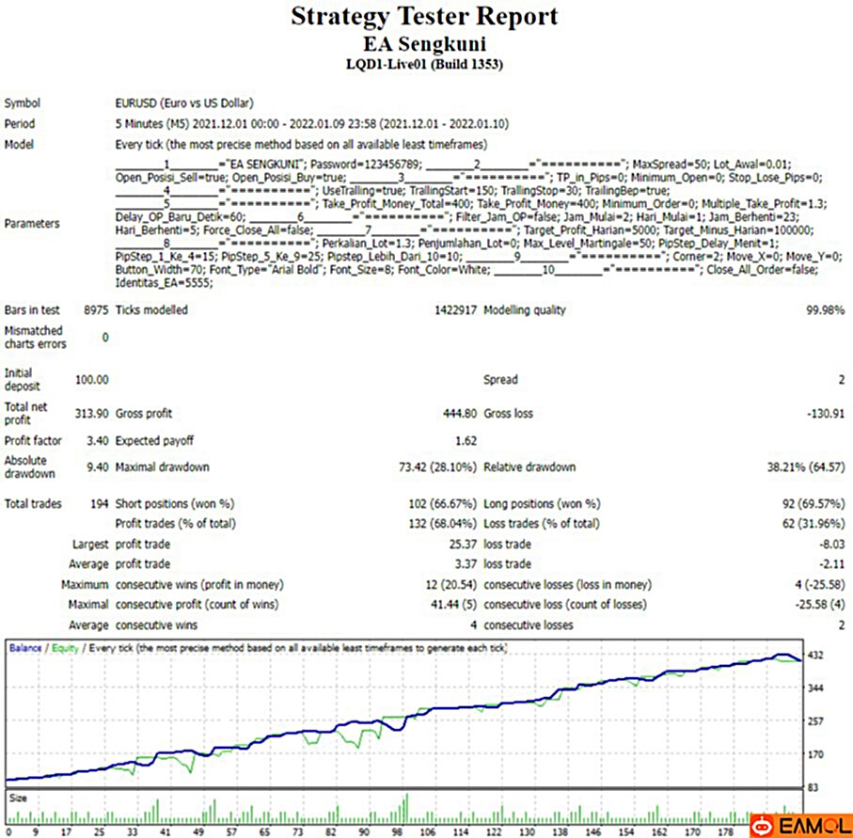
Task: Select the consecutive profit value "41.44 (5)"
Action: pos(453,604)
